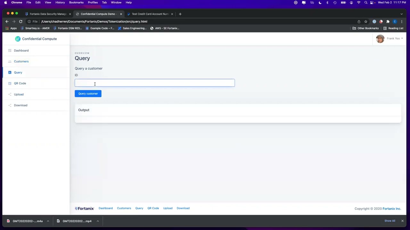Open the Frank Yoo user dropdown

(x=395, y=39)
